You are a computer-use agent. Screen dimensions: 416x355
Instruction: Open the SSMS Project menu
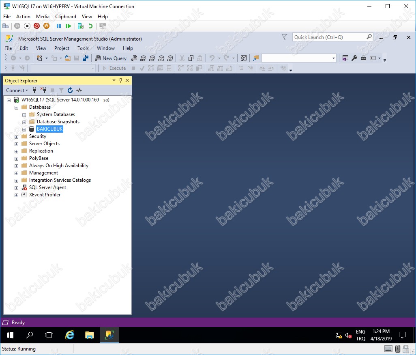click(62, 48)
